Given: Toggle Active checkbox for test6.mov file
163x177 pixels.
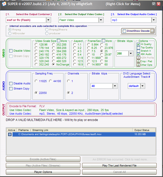Looking at the screenshot, I should pos(10,134).
